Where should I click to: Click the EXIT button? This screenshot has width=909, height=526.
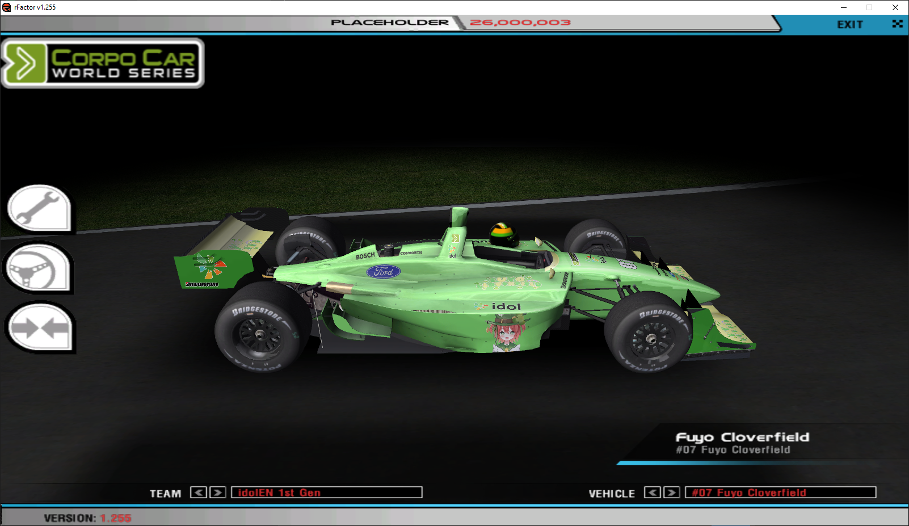[850, 24]
